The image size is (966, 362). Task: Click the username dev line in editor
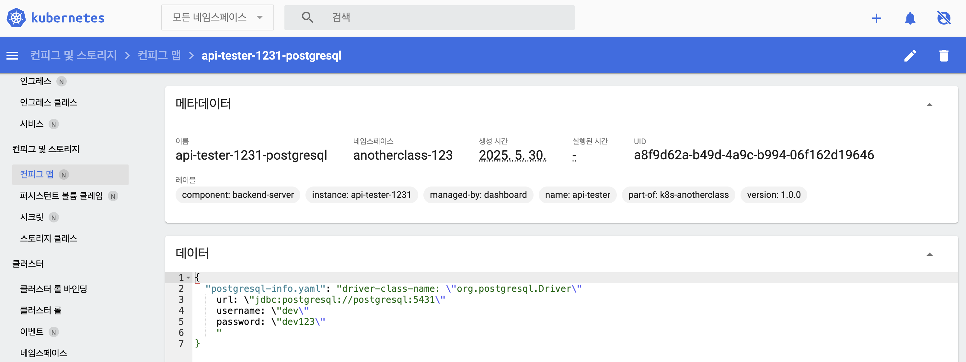pyautogui.click(x=262, y=310)
